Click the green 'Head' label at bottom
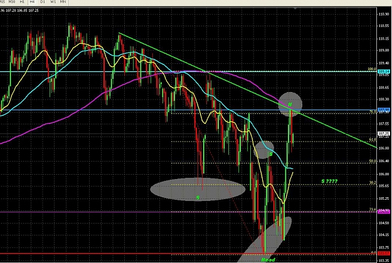The image size is (392, 263). point(268,260)
